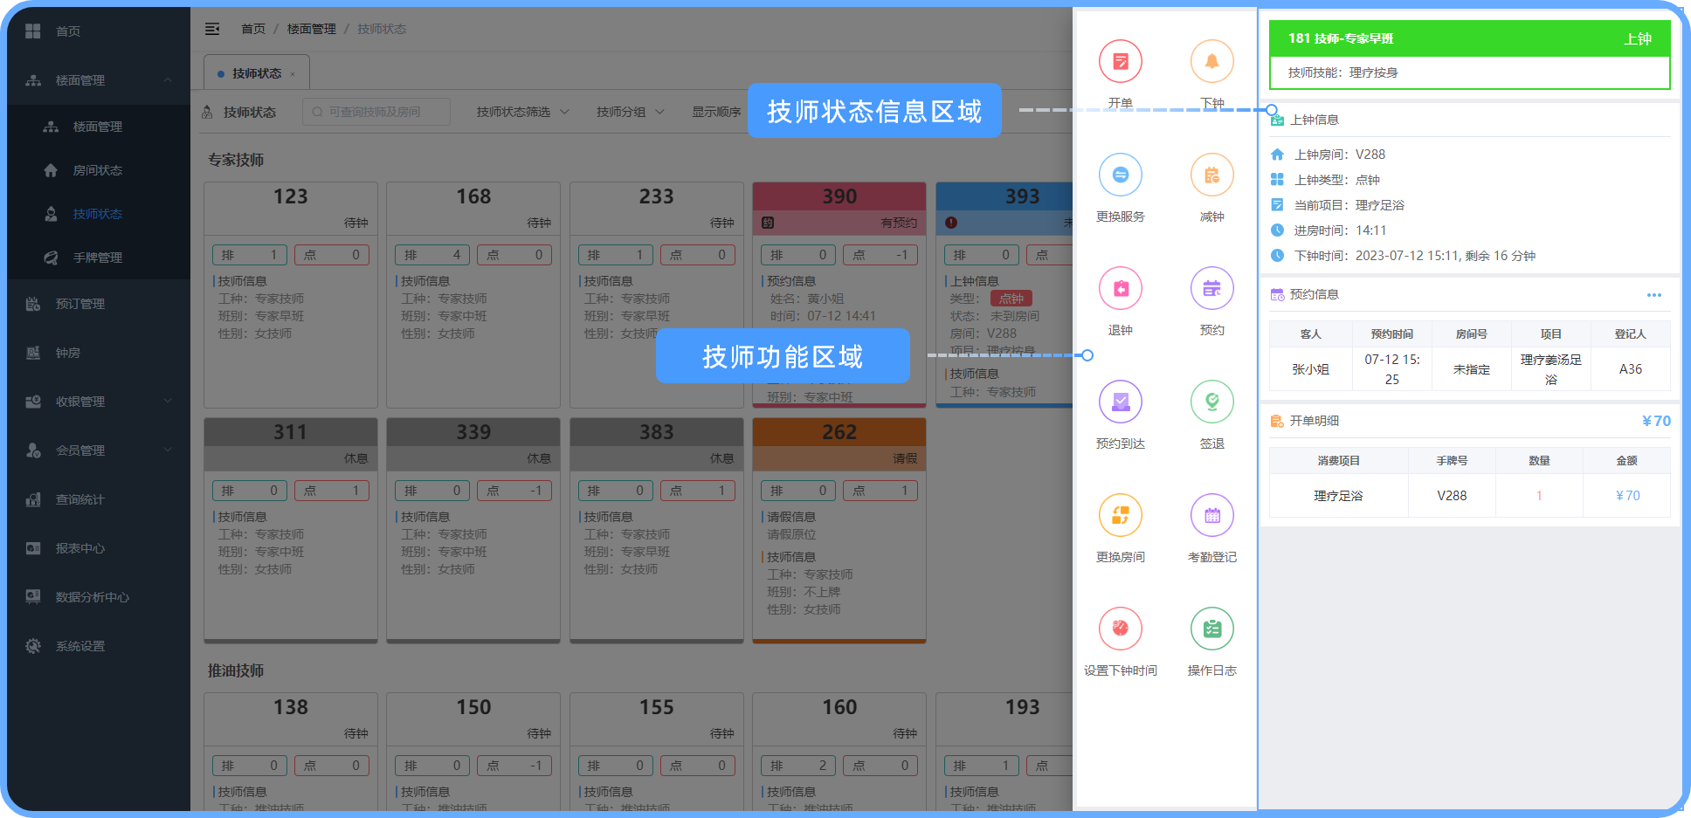Viewport: 1691px width, 818px height.
Task: Select the 更换服务 icon
Action: point(1121,175)
